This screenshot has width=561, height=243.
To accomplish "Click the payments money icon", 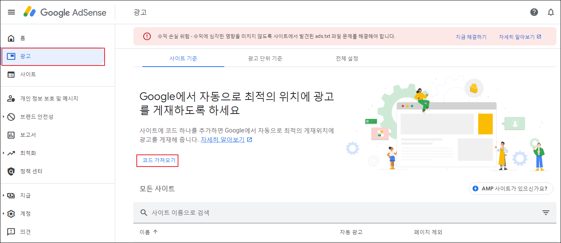I will (11, 195).
